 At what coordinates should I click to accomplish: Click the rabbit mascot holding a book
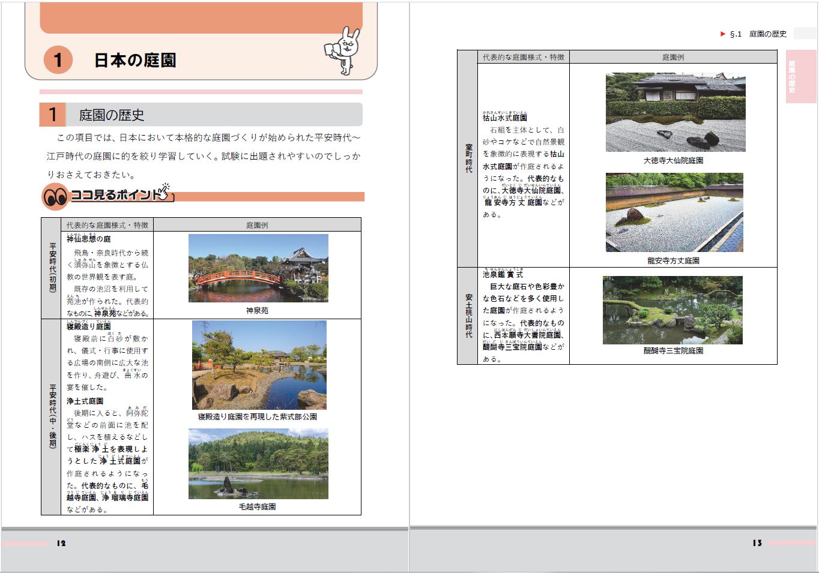point(344,50)
